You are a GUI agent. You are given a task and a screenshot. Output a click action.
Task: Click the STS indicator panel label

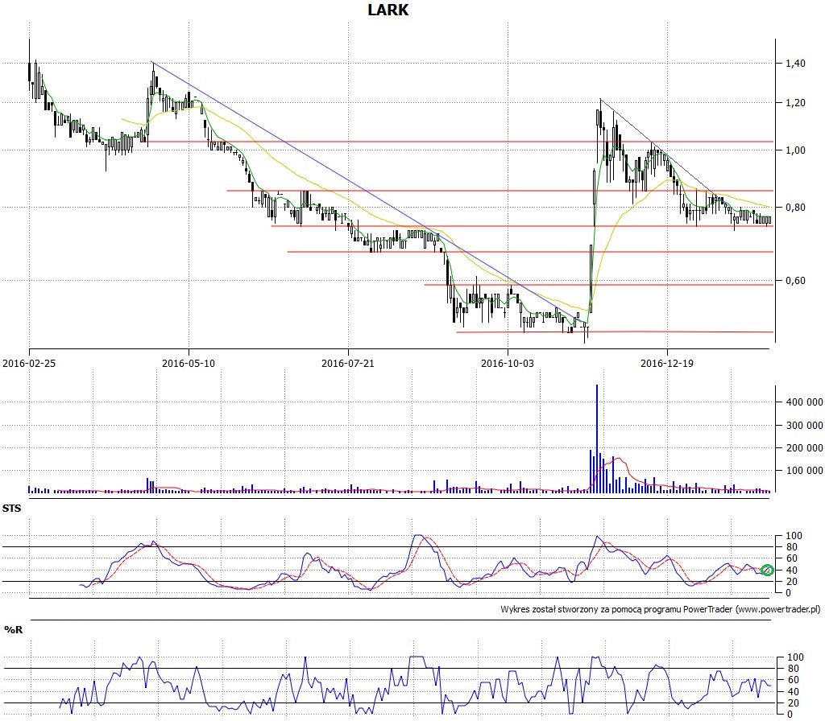coord(11,509)
